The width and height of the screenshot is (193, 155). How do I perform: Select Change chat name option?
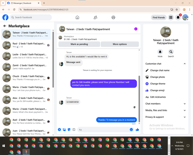coord(166,71)
